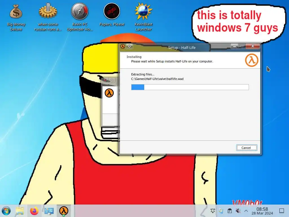The image size is (289, 217).
Task: Launch Kevin PC Optimizer desktop icon
Action: [80, 18]
